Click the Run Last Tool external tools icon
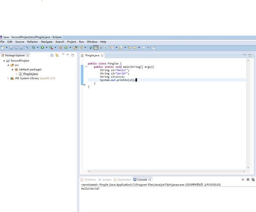 pyautogui.click(x=51, y=47)
